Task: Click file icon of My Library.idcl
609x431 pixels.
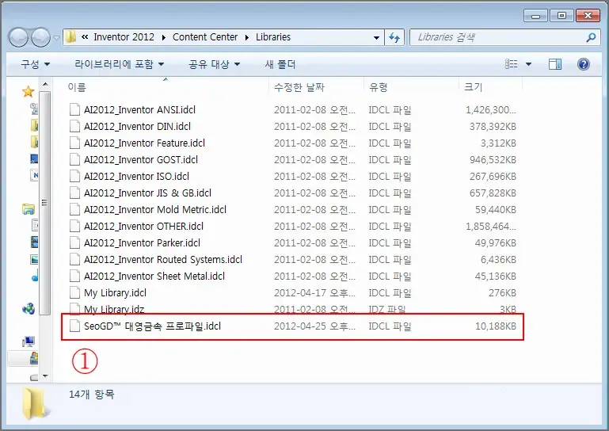Action: (x=74, y=293)
